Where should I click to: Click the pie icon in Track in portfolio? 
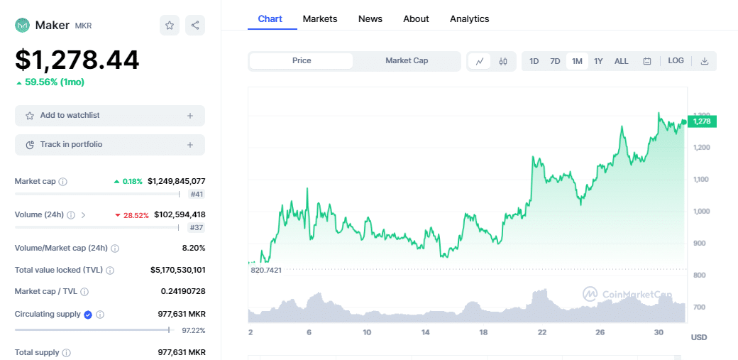coord(30,145)
